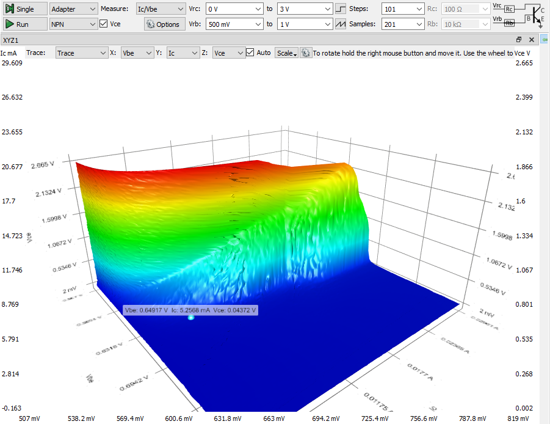Toggle the Vce checkbox
Image resolution: width=550 pixels, height=424 pixels.
click(x=104, y=24)
